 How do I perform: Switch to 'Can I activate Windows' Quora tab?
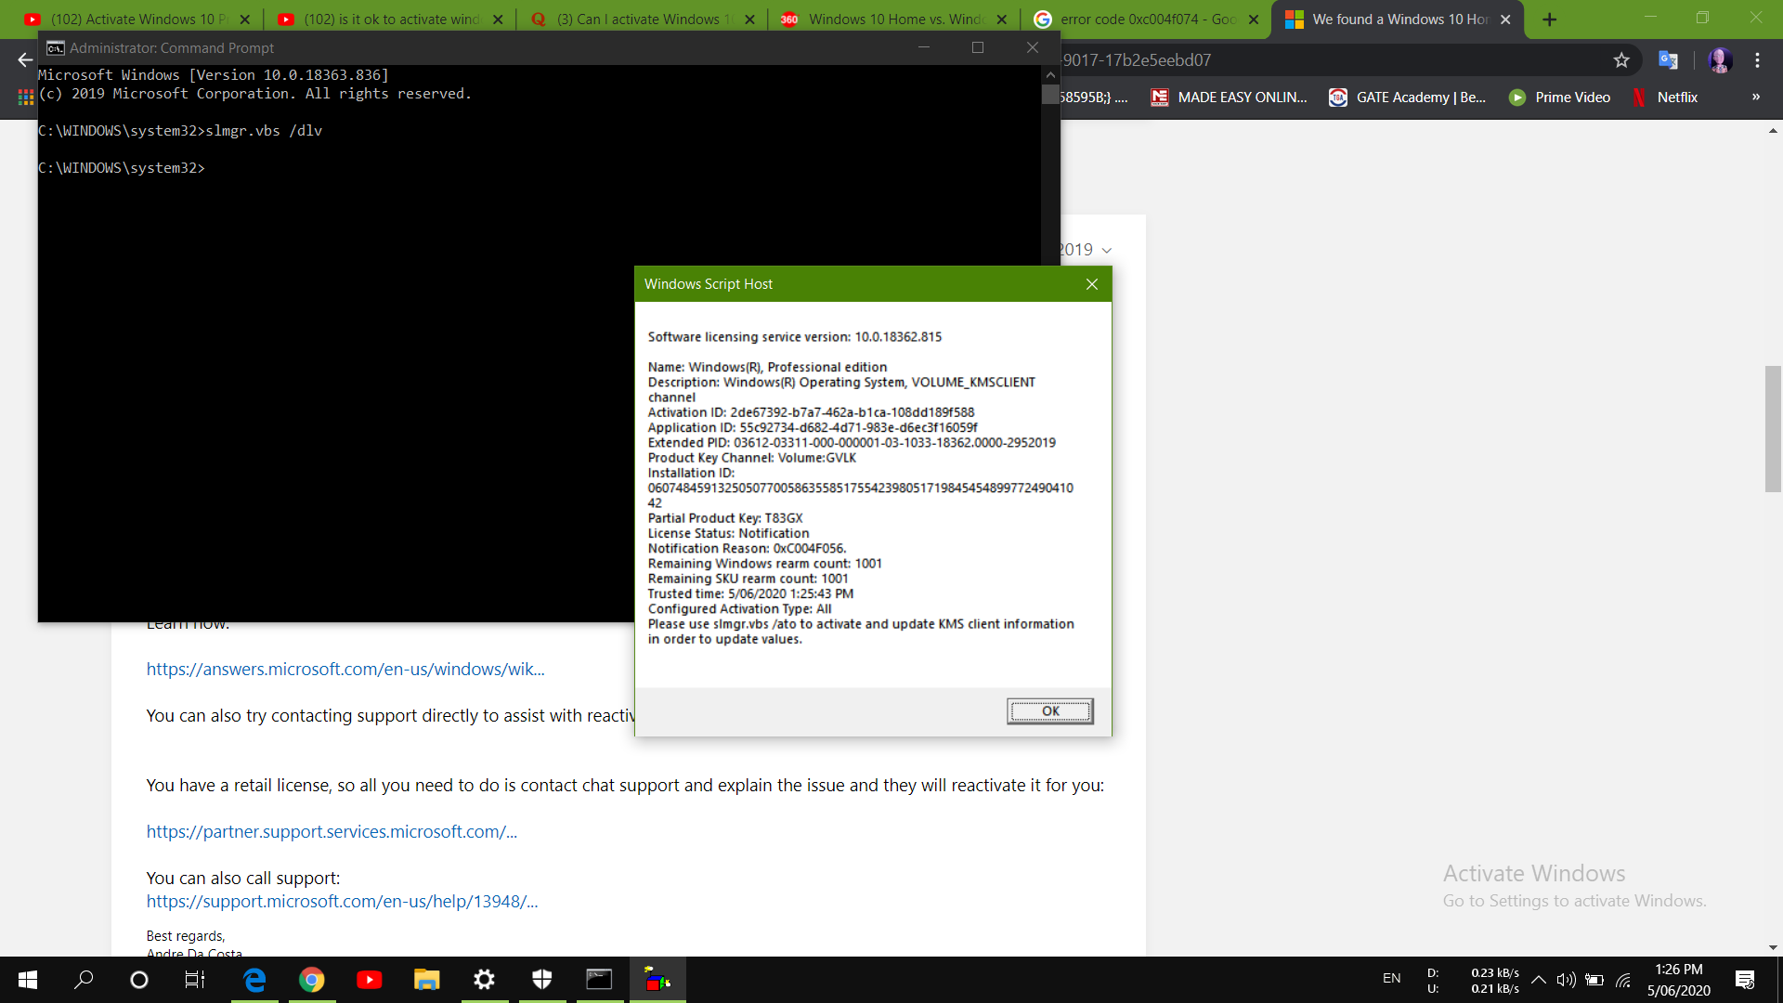(x=644, y=20)
